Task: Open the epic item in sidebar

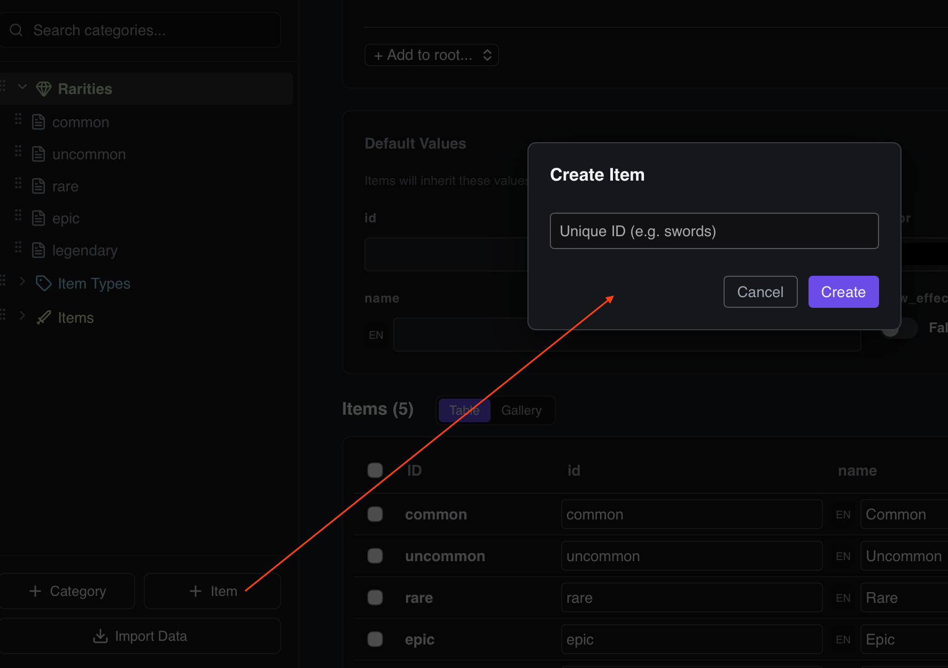Action: coord(66,219)
